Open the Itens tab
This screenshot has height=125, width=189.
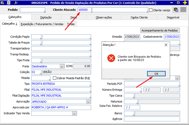[x=74, y=17]
